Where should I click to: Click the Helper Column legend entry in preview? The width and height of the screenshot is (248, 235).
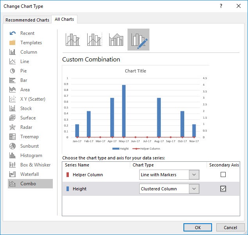click(146, 148)
